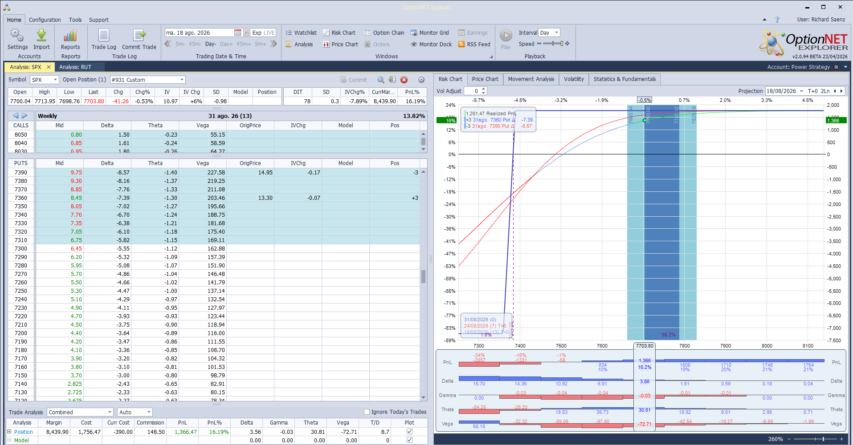Open the Support menu tab
This screenshot has width=853, height=445.
pyautogui.click(x=98, y=20)
